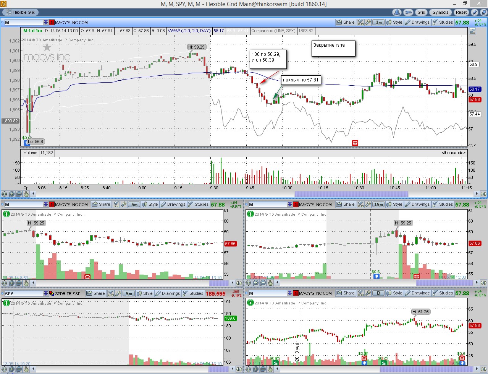The image size is (488, 374).
Task: Click info icon on M 15m chart
Action: click(250, 214)
